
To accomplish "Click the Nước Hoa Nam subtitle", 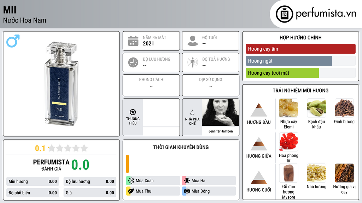I will tap(25, 20).
